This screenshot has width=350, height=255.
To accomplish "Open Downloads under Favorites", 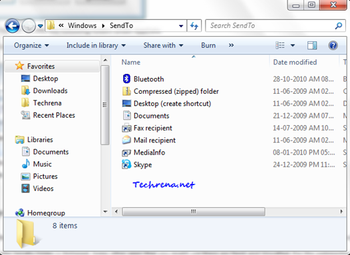I will 50,91.
